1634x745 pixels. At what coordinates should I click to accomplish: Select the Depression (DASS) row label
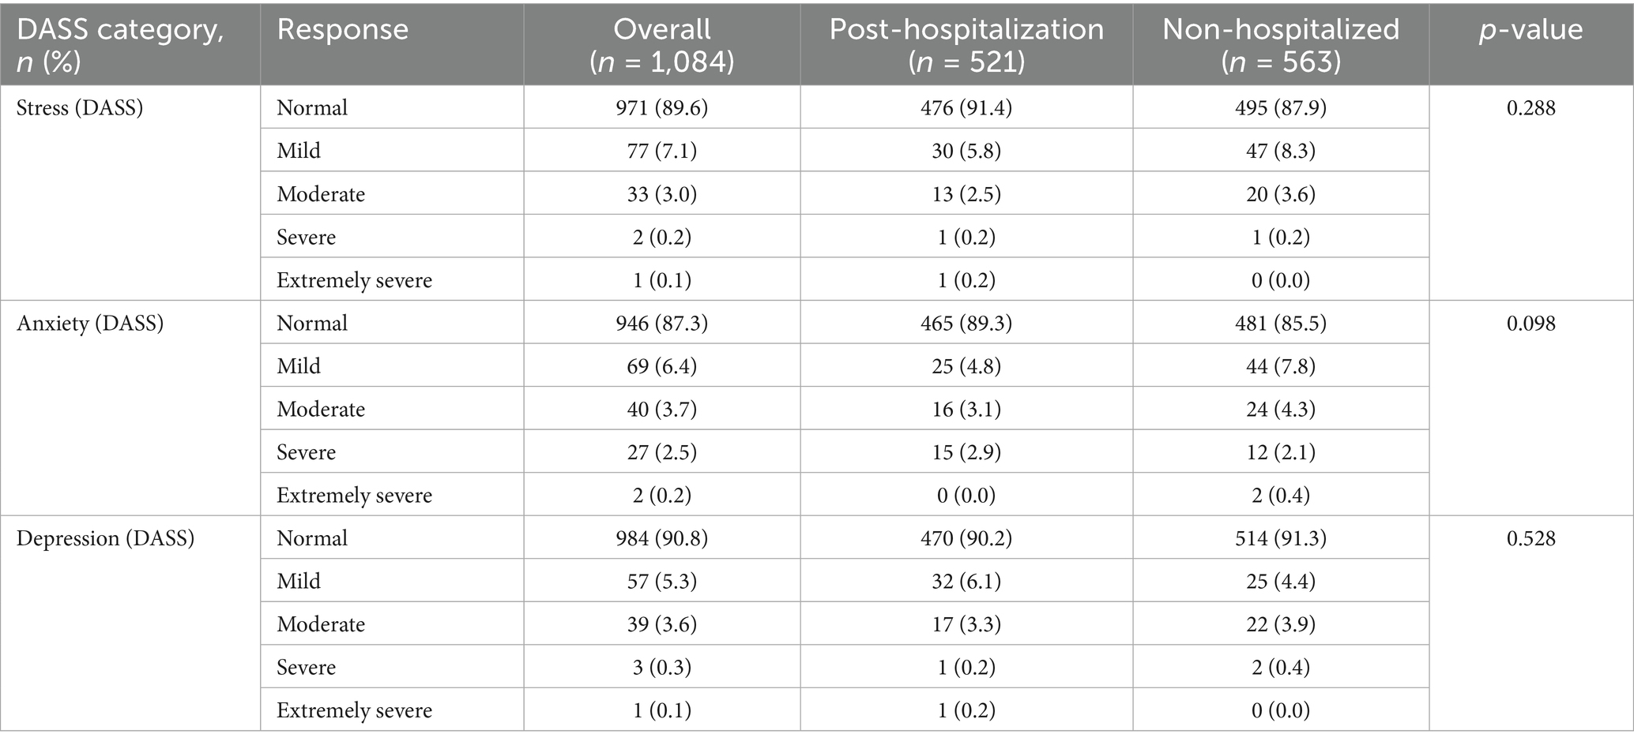[105, 538]
